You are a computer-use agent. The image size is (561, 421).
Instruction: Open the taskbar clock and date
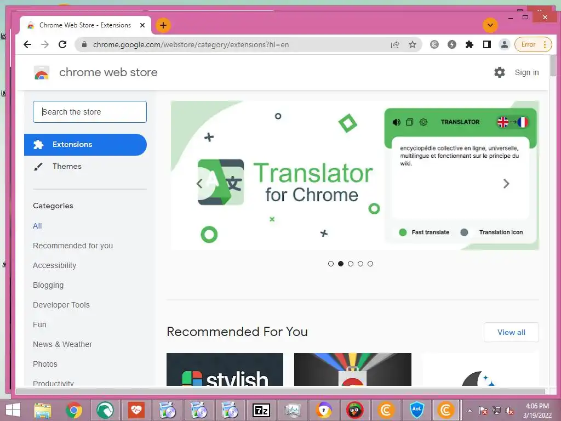[x=537, y=411]
